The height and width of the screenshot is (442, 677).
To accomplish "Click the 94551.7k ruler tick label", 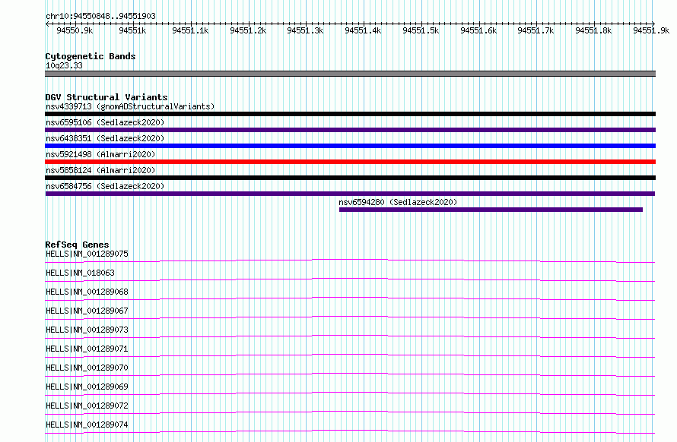I will (x=536, y=30).
